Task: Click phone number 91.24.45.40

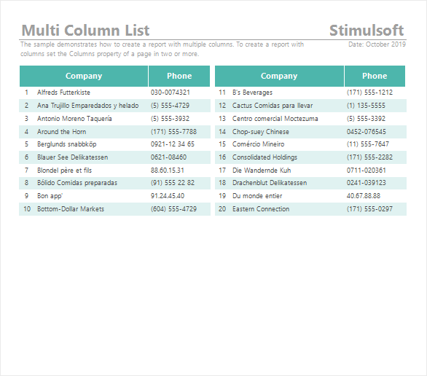Action: (x=168, y=196)
